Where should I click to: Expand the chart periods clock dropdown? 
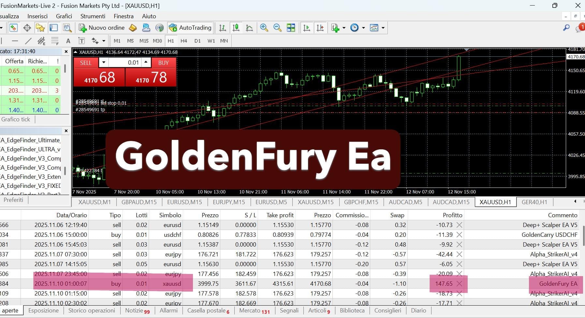tap(363, 28)
